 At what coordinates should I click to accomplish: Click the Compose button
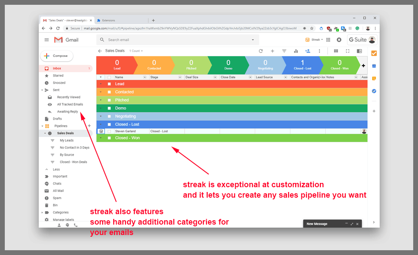[x=57, y=56]
